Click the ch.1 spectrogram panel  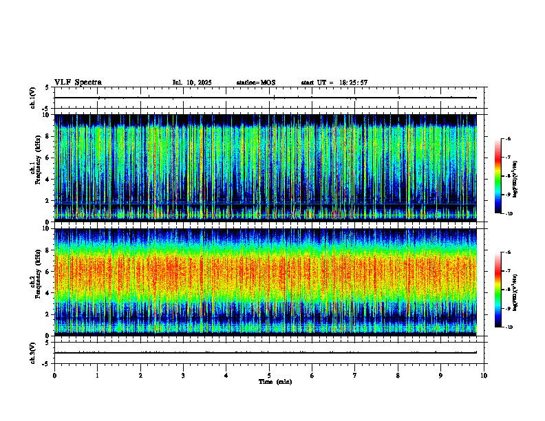pos(266,168)
